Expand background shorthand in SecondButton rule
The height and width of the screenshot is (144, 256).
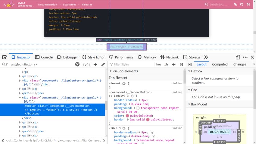(134, 108)
